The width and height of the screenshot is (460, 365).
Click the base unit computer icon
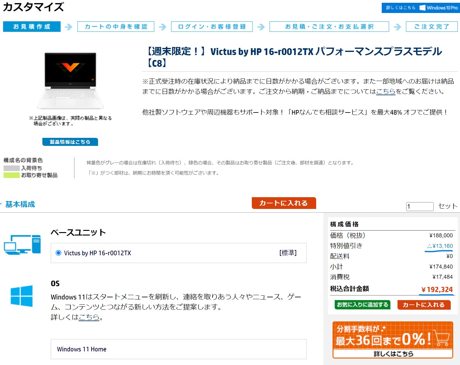[x=22, y=245]
